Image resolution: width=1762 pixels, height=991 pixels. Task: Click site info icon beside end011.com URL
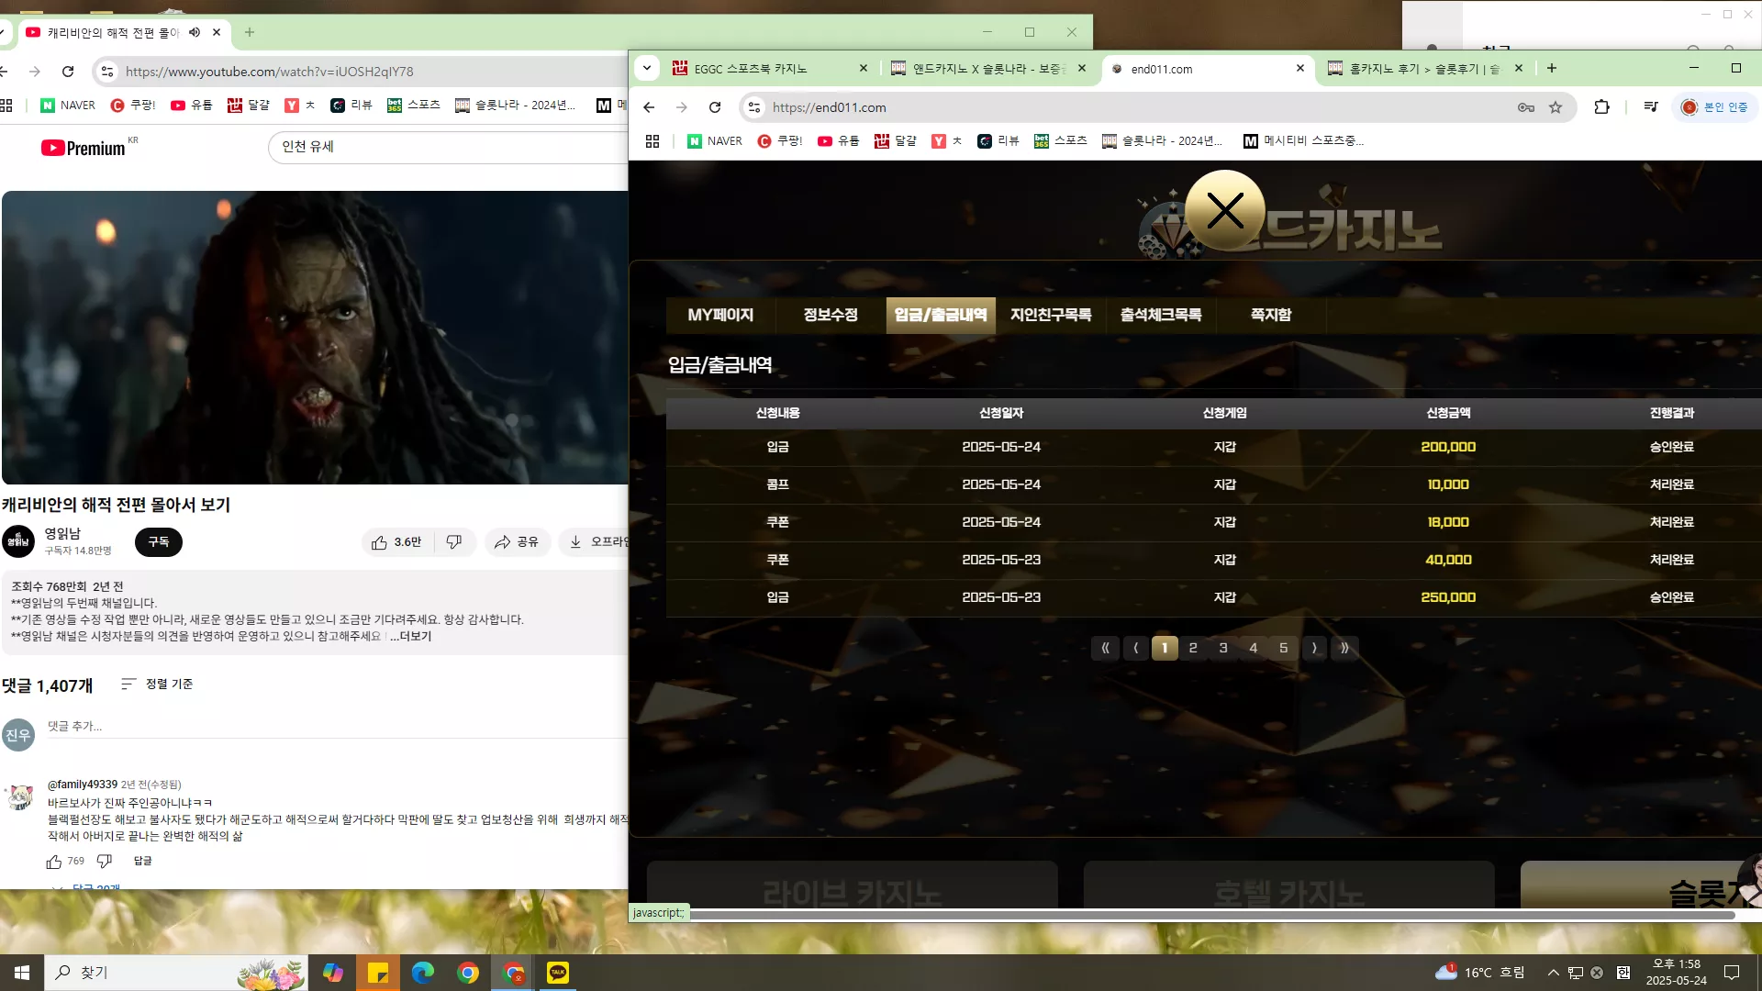tap(754, 107)
